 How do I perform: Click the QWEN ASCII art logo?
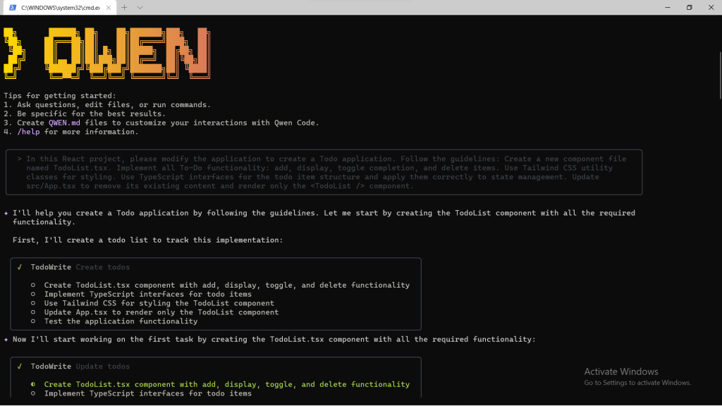(106, 52)
